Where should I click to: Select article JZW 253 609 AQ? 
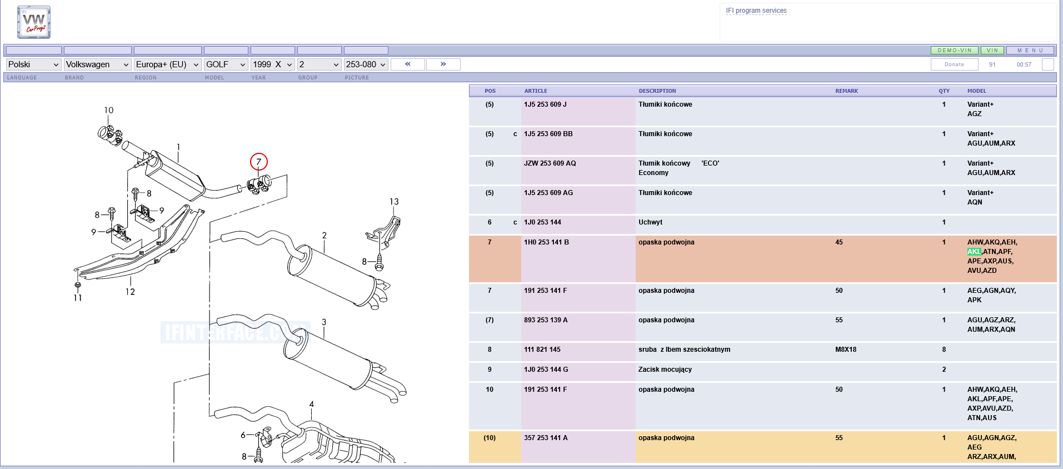[x=550, y=163]
